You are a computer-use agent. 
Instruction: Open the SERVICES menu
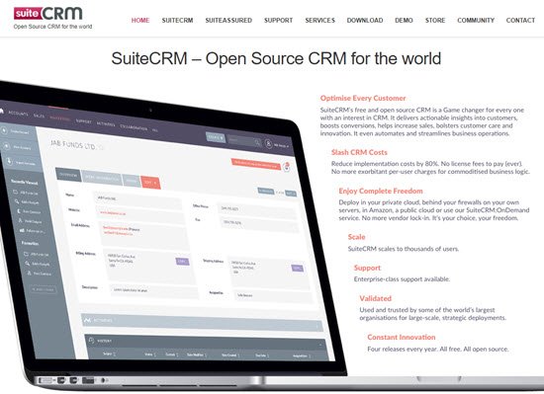click(319, 21)
